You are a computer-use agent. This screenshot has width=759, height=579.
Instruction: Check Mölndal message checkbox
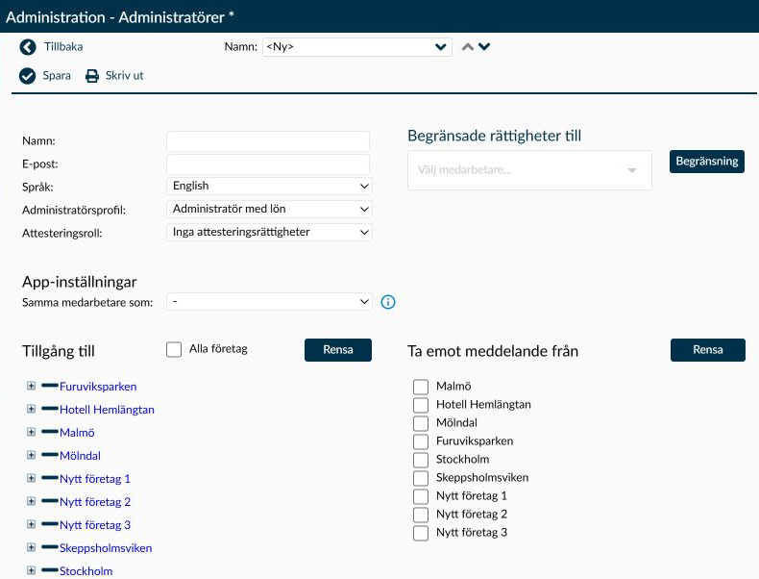tap(421, 423)
